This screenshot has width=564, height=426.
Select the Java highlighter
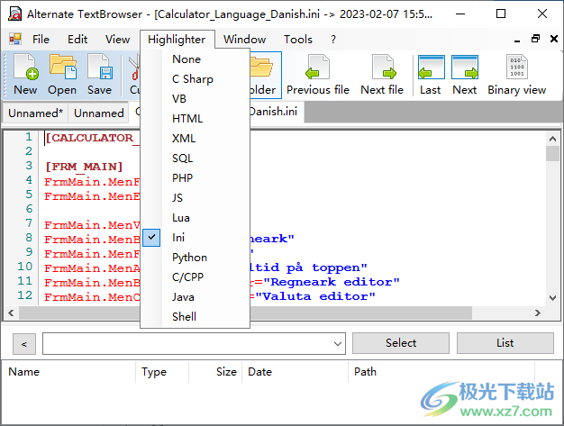pyautogui.click(x=195, y=297)
